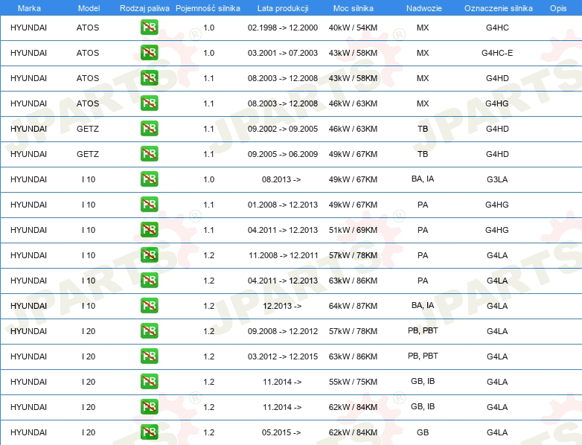Click the Marka column header
This screenshot has height=445, width=582.
[29, 8]
